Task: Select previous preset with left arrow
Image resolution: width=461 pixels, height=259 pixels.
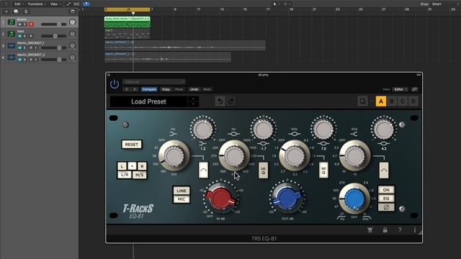Action: (127, 89)
